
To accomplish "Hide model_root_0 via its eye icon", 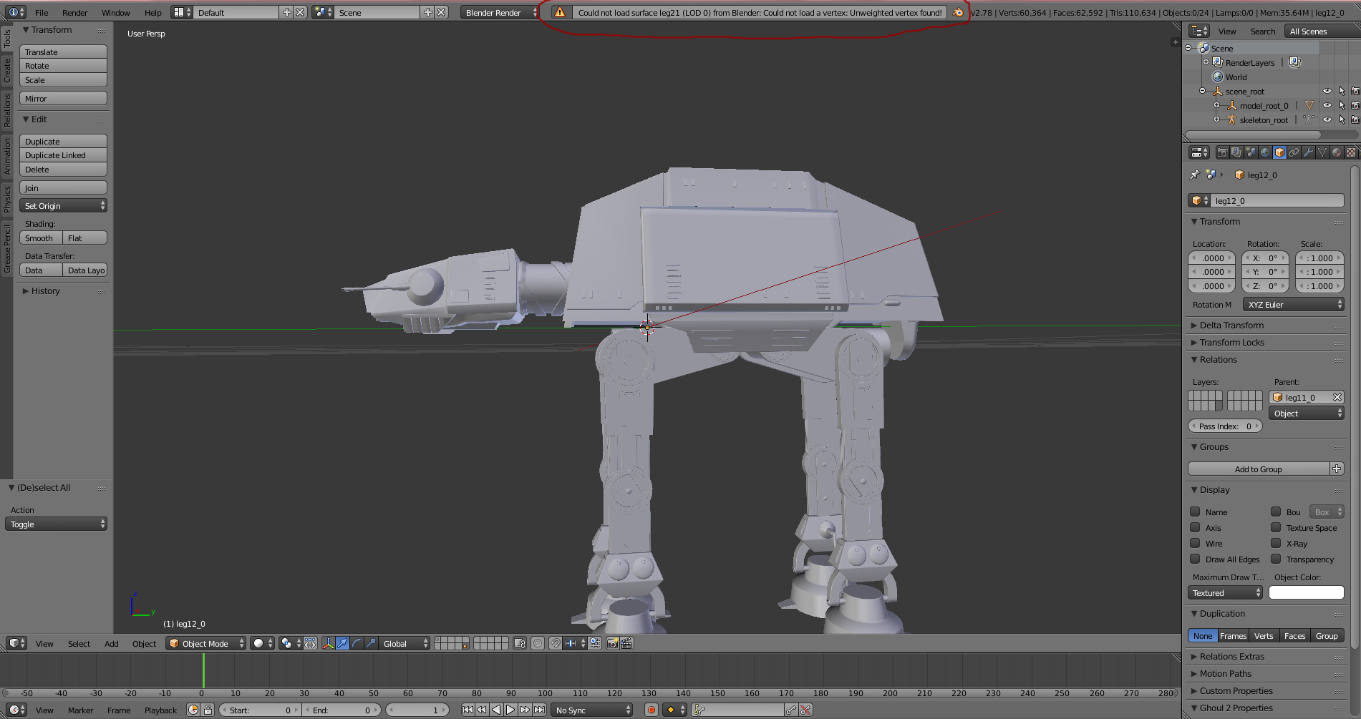I will pos(1327,105).
